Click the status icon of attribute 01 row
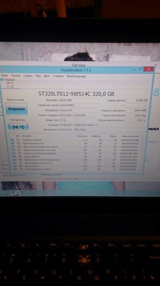This screenshot has height=286, width=160. 12,140
